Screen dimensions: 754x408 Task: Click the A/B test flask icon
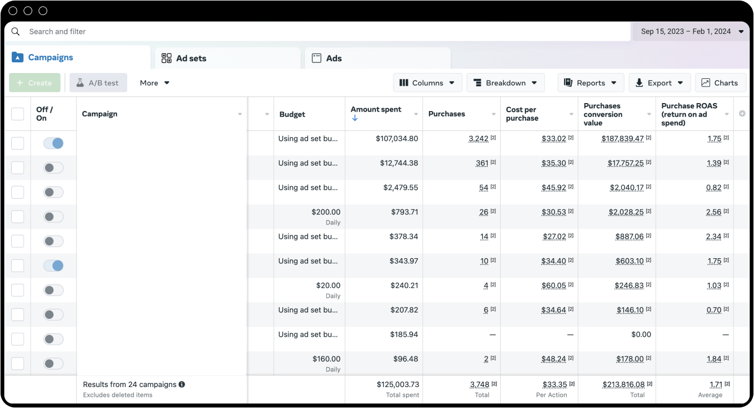pos(80,83)
